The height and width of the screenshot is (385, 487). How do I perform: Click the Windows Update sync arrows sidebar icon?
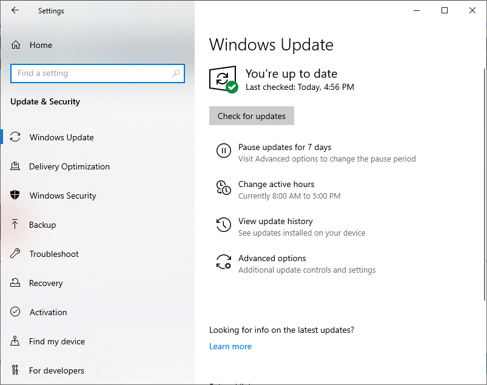15,137
